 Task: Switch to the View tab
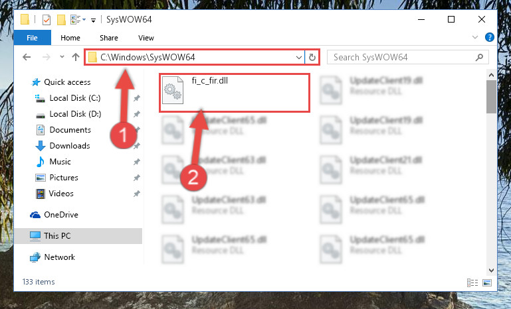click(146, 38)
